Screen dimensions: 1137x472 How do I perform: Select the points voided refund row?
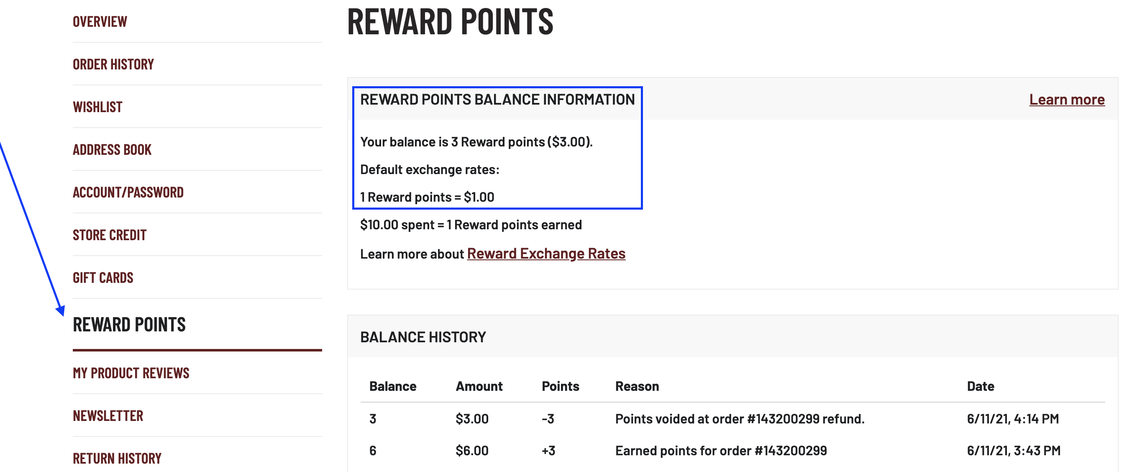tap(739, 418)
